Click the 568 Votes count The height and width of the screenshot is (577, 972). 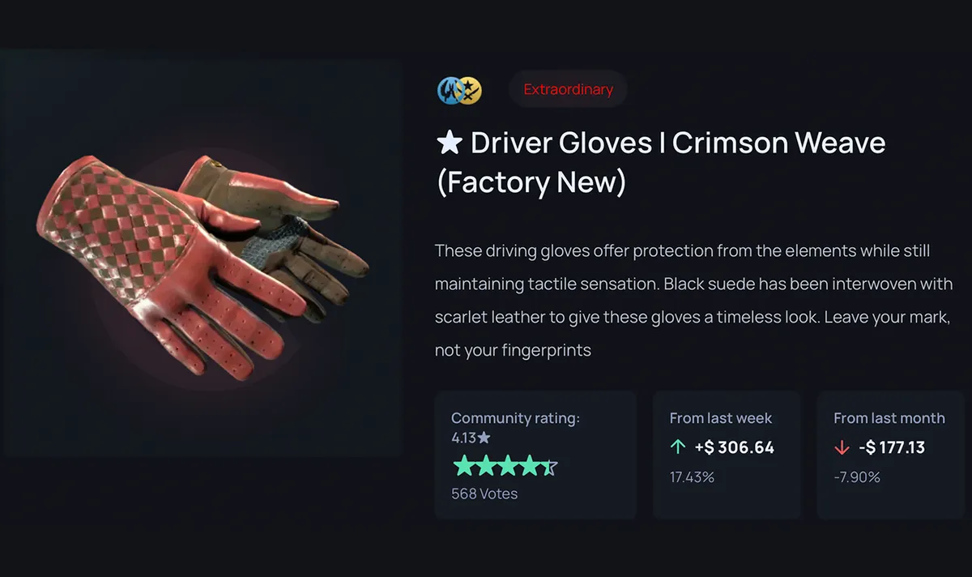click(x=484, y=493)
